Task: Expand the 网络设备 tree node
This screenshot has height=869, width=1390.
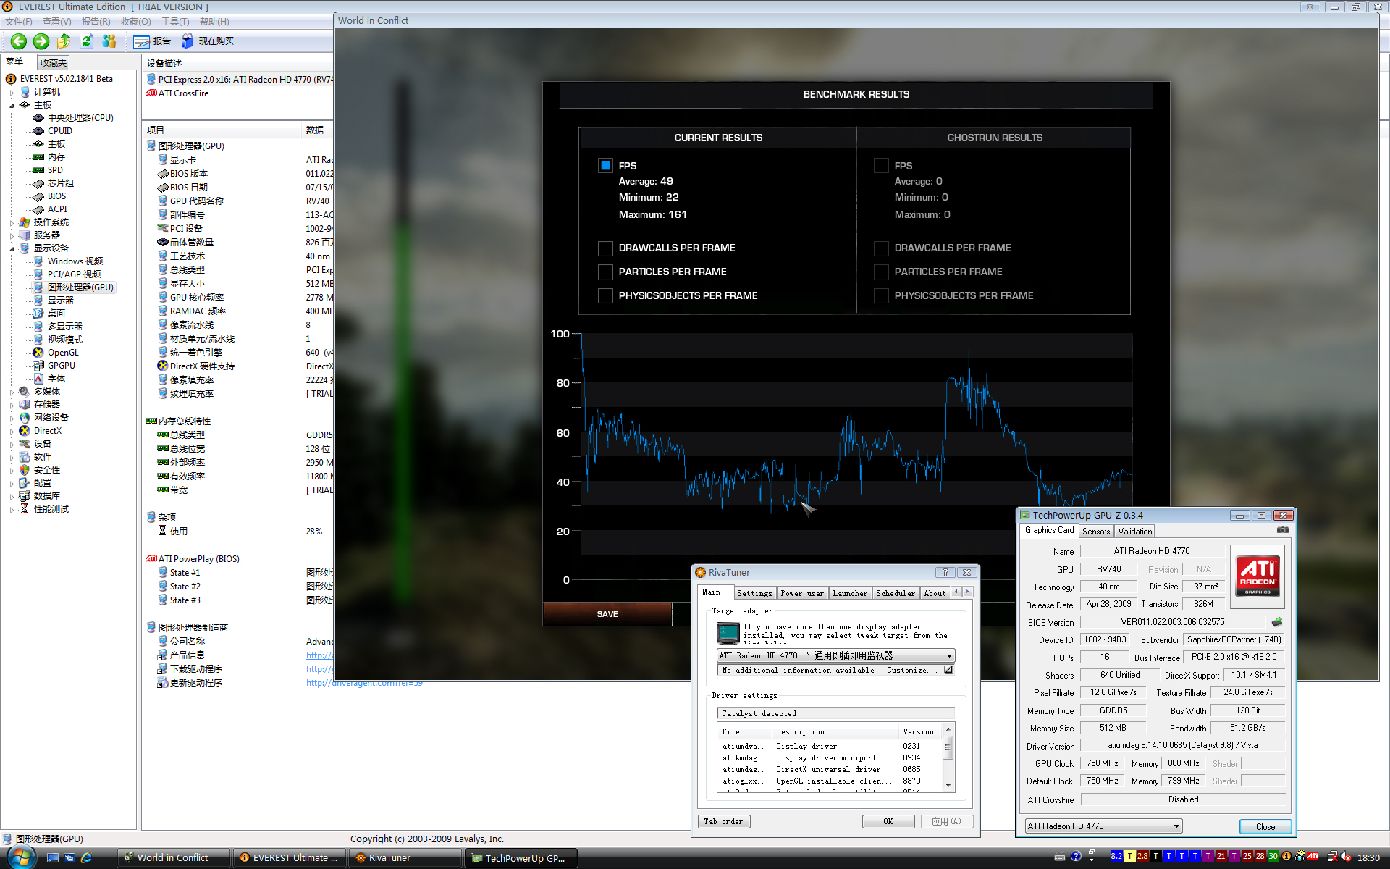Action: [12, 419]
